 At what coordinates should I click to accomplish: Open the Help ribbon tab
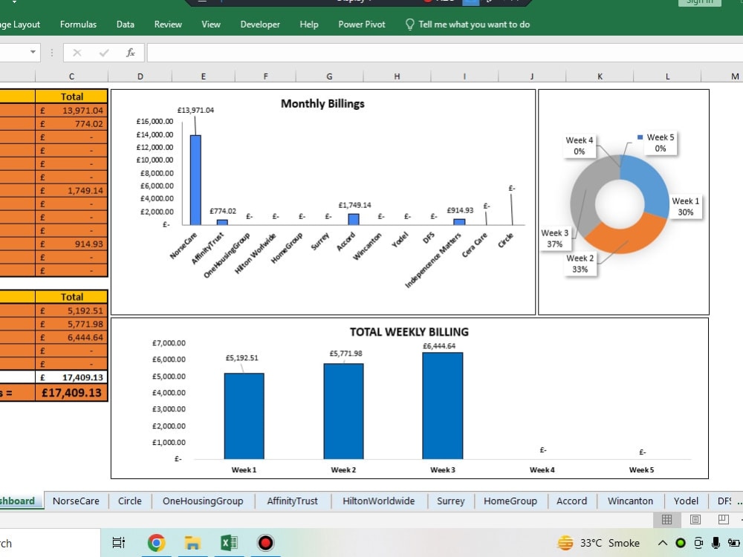(x=309, y=25)
